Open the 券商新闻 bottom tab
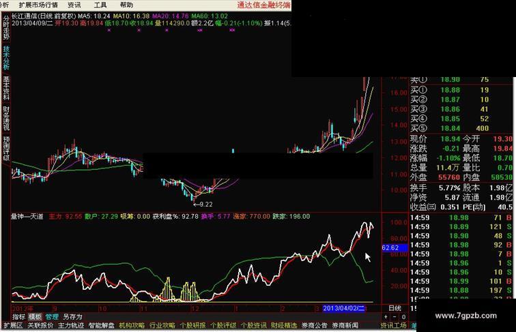The width and height of the screenshot is (516, 332). 345,325
